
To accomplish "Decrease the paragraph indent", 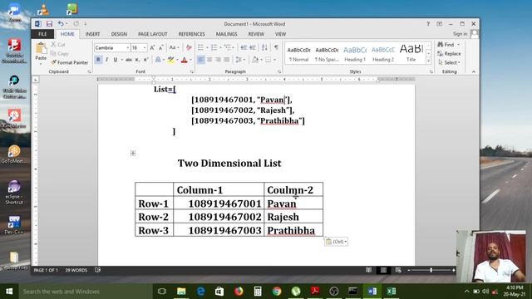I will [x=244, y=48].
